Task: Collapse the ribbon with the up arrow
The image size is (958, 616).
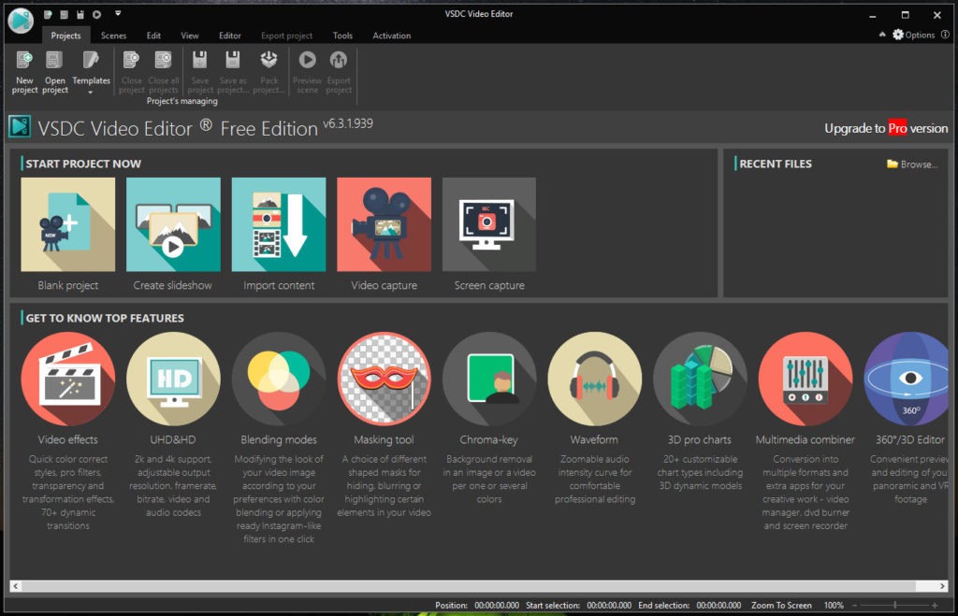Action: click(881, 35)
